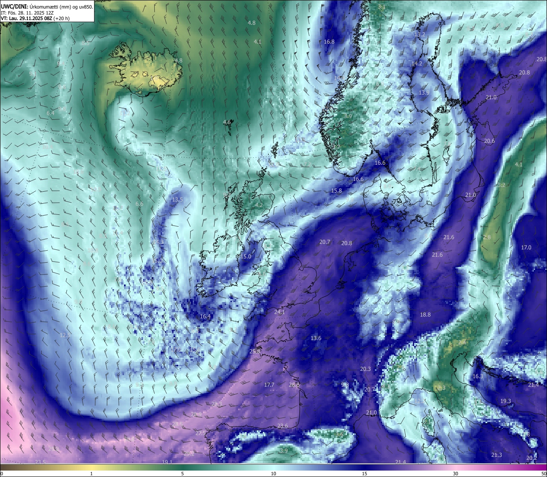Click the 13.5 value label
547x477 pixels.
pos(177,200)
